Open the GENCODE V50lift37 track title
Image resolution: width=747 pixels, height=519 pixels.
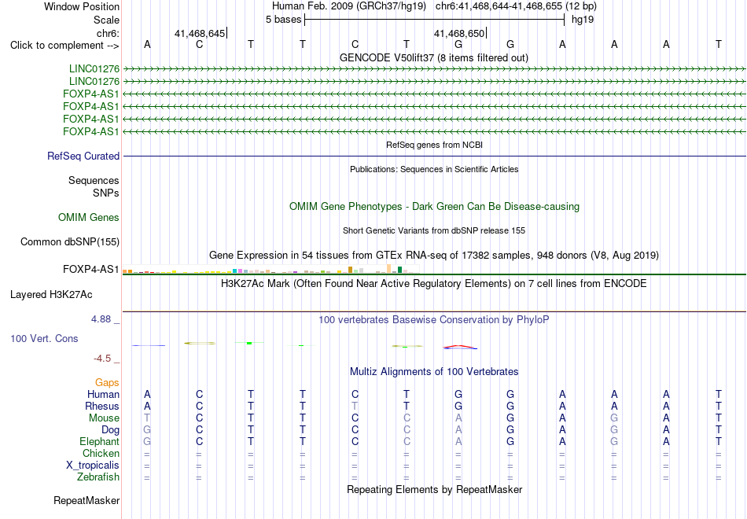tap(433, 57)
